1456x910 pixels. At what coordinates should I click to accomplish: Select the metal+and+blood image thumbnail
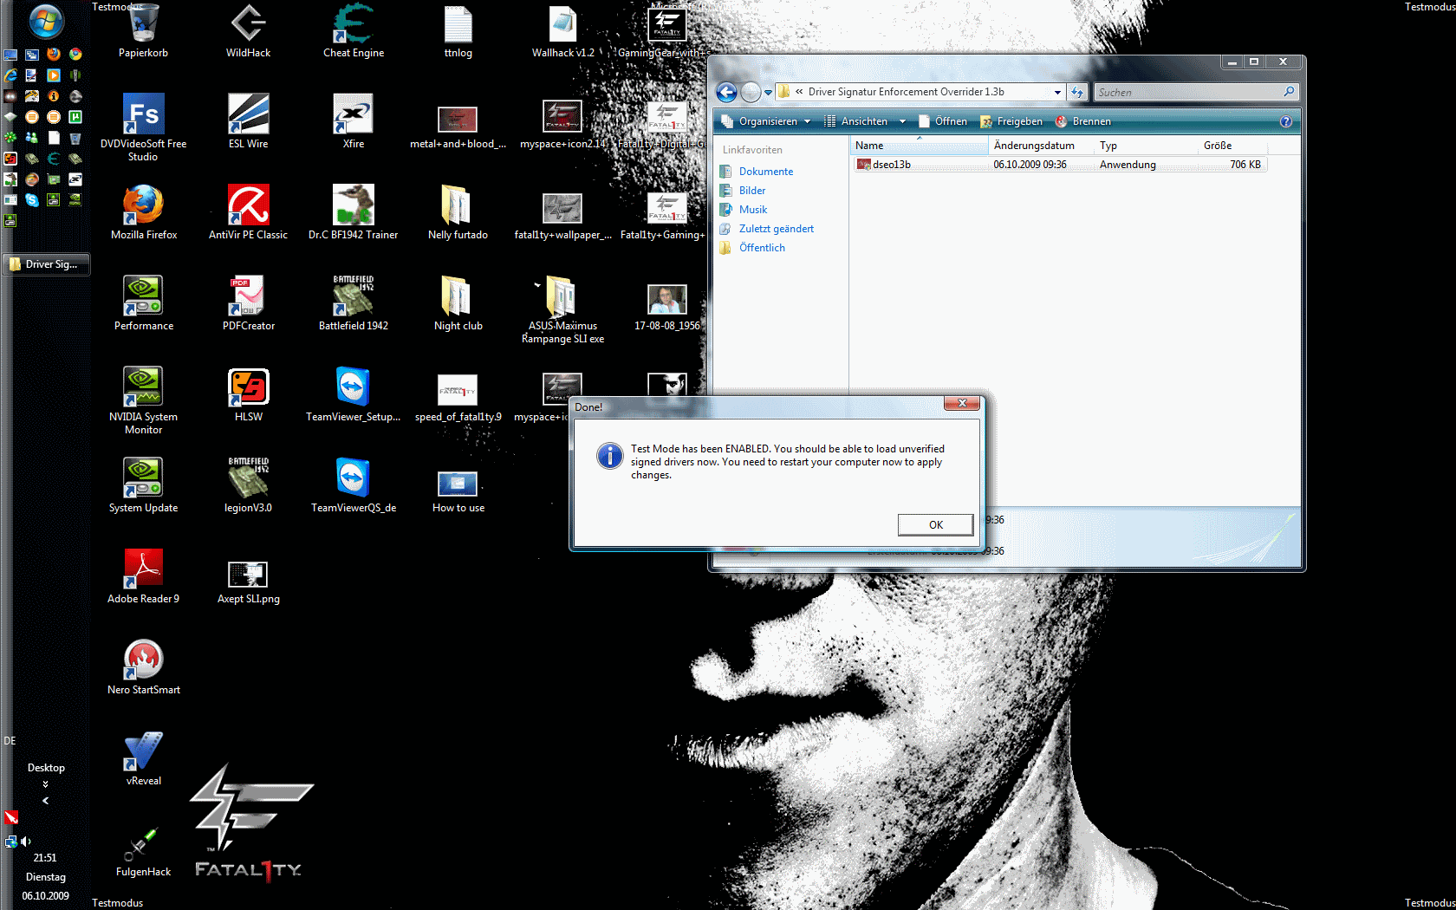pos(458,127)
